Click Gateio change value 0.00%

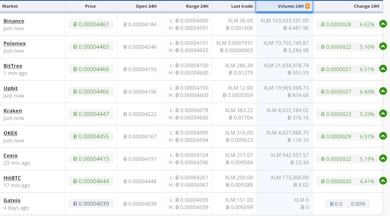pyautogui.click(x=358, y=204)
